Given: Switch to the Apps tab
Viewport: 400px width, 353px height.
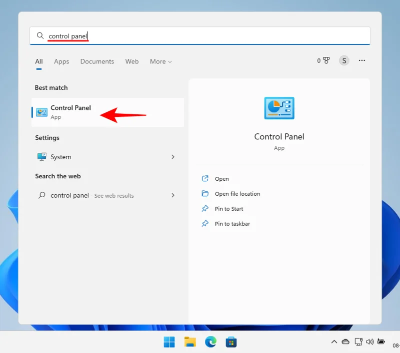Looking at the screenshot, I should [61, 61].
